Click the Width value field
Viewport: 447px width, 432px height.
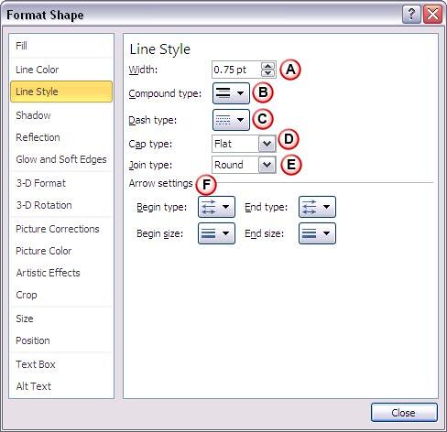pos(236,70)
